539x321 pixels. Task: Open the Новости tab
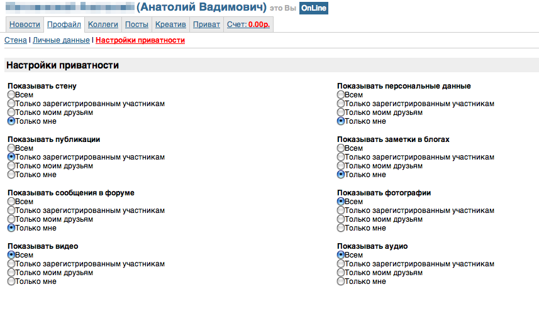tap(25, 24)
